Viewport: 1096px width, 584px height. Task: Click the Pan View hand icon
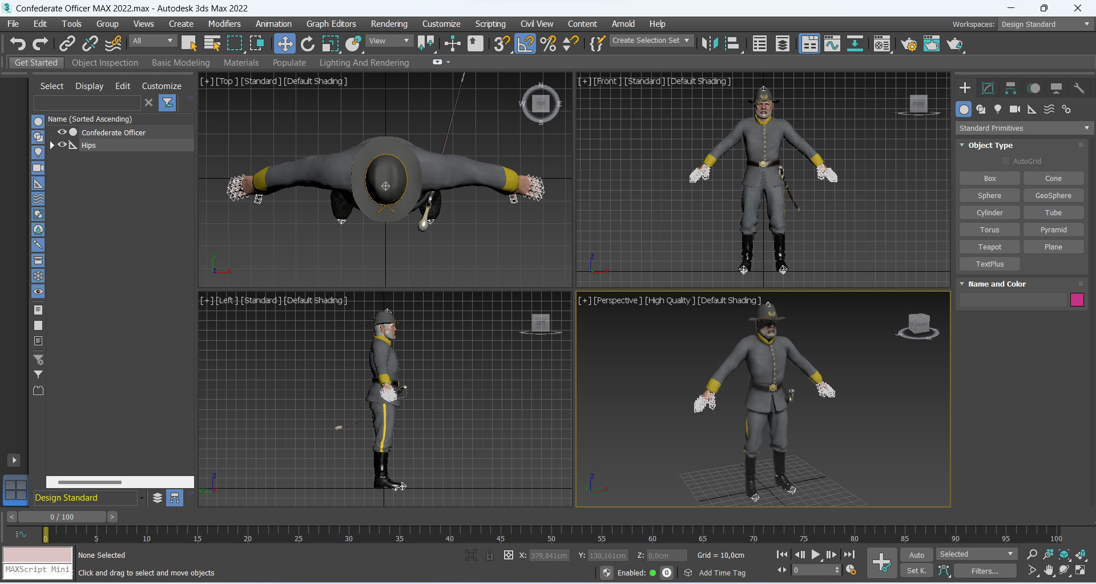[x=1049, y=570]
